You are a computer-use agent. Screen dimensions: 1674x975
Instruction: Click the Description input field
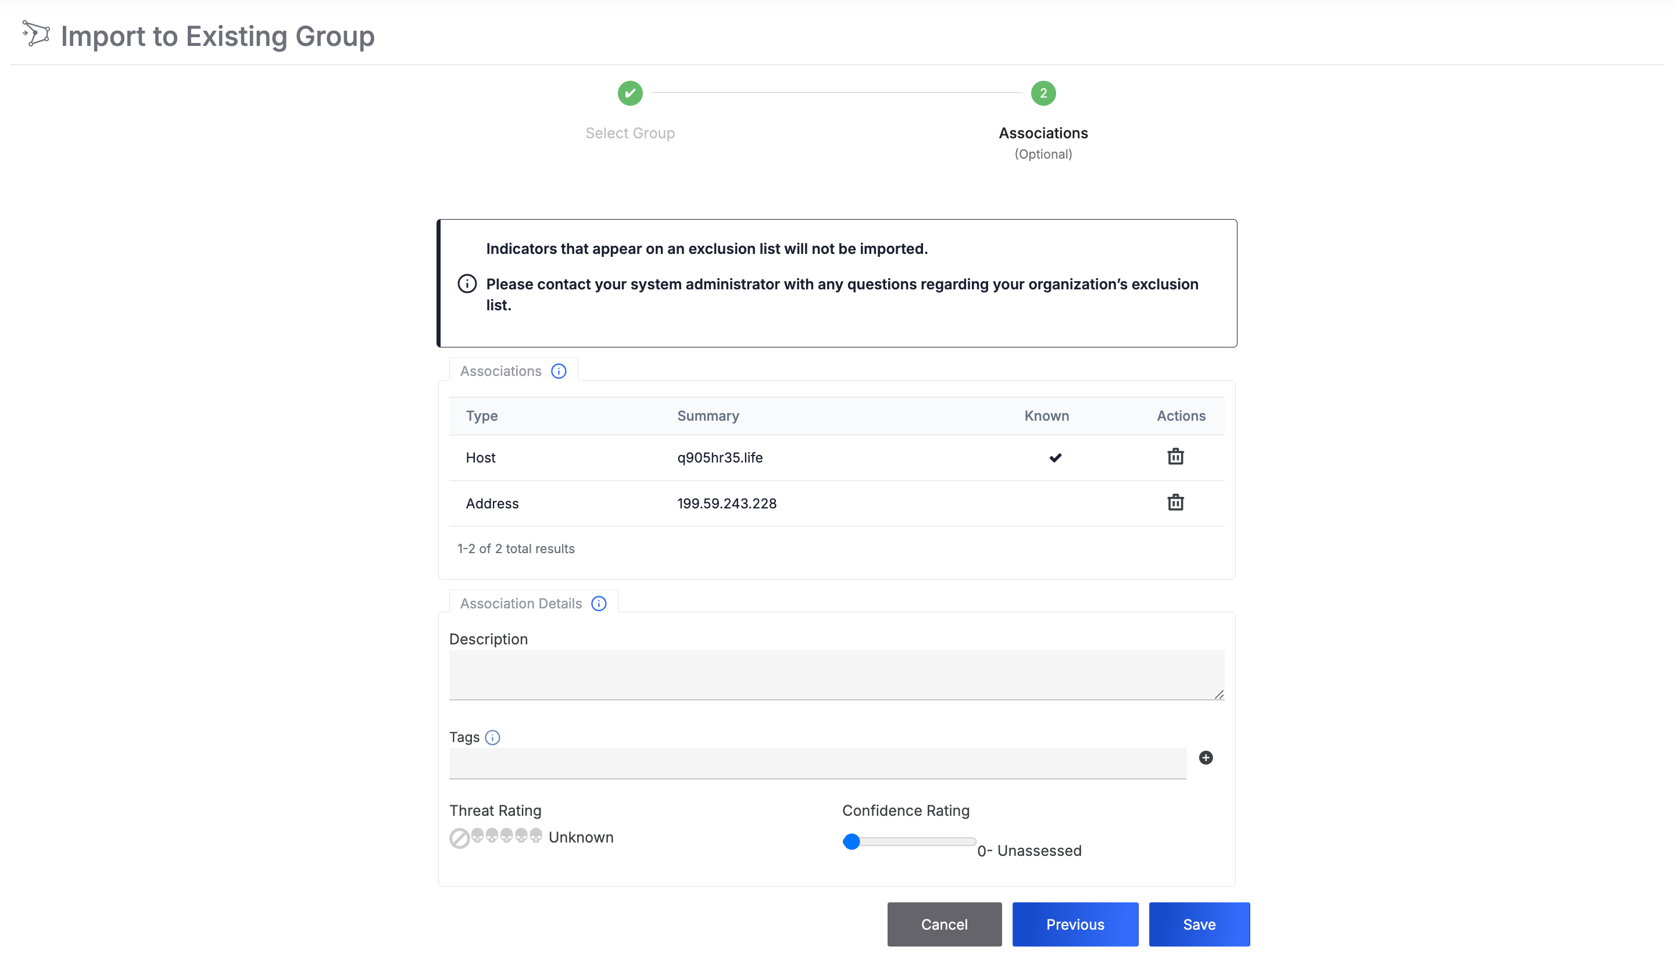pyautogui.click(x=837, y=675)
